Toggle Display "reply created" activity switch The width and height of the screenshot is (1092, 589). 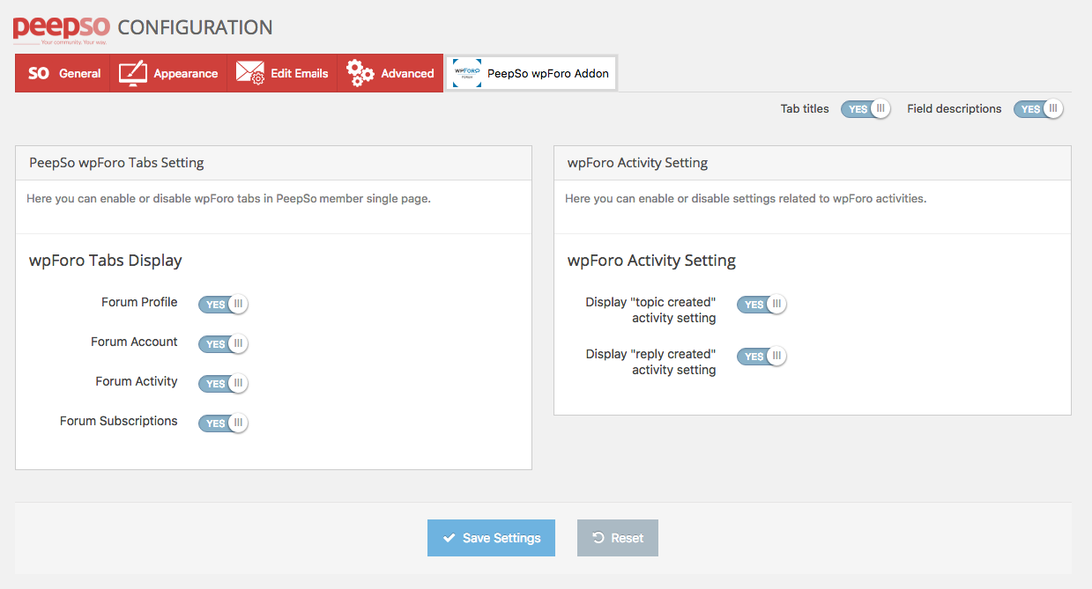click(761, 357)
